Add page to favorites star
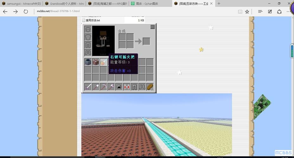Screen dimensions: 294x158 247,11
